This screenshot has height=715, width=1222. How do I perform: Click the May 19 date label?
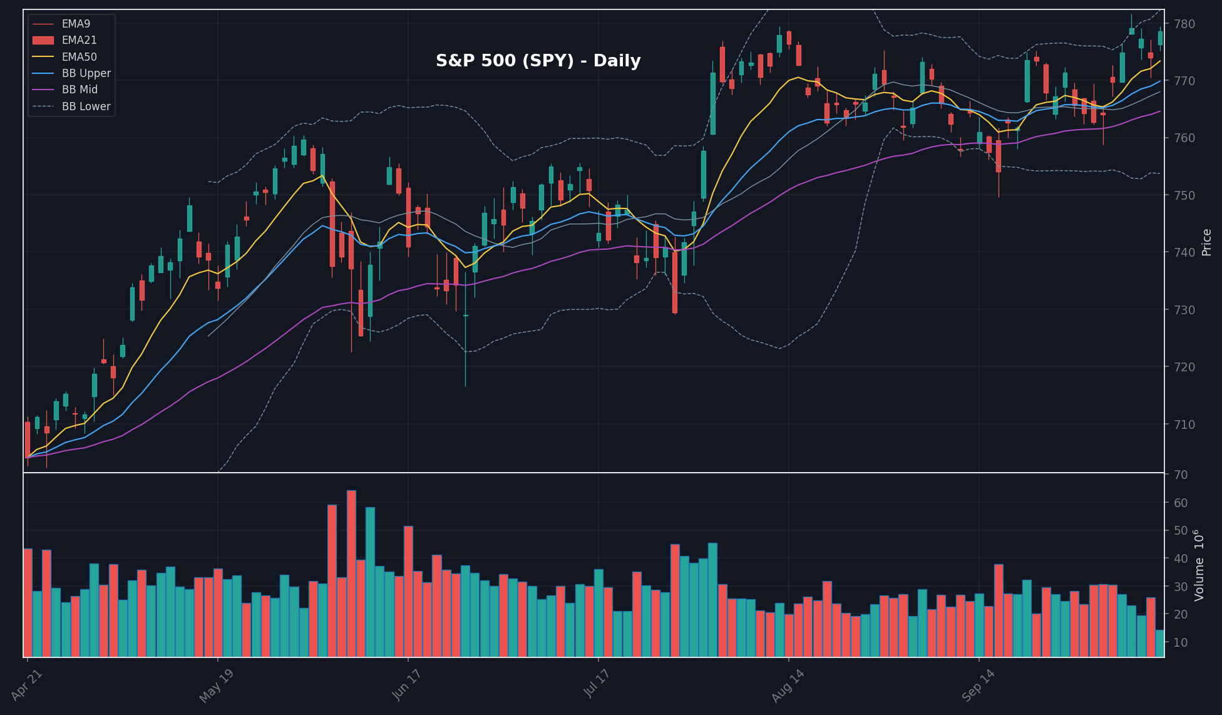[x=217, y=686]
